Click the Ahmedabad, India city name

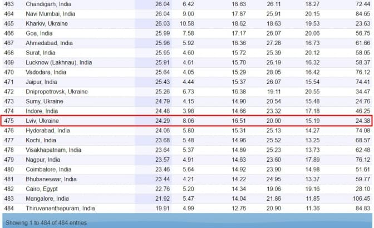click(49, 43)
